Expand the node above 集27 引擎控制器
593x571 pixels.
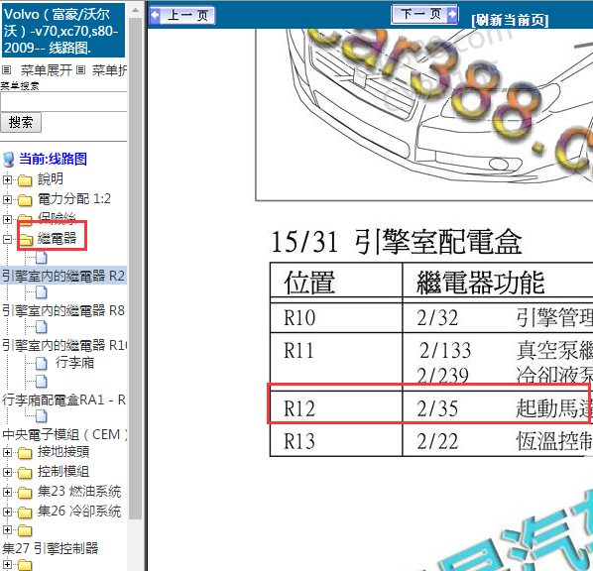pyautogui.click(x=7, y=530)
